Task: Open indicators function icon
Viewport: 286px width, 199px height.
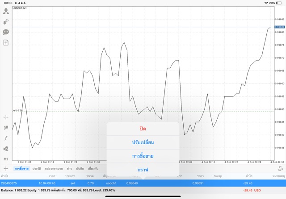Action: (x=6, y=138)
